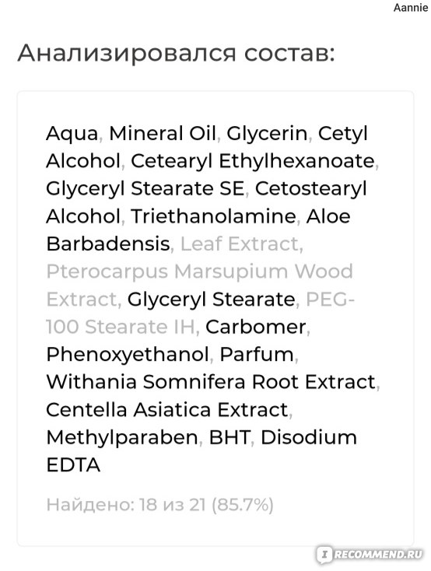The height and width of the screenshot is (571, 431).
Task: Click Cetearyl Ethylhexanoate ingredient
Action: point(253,161)
